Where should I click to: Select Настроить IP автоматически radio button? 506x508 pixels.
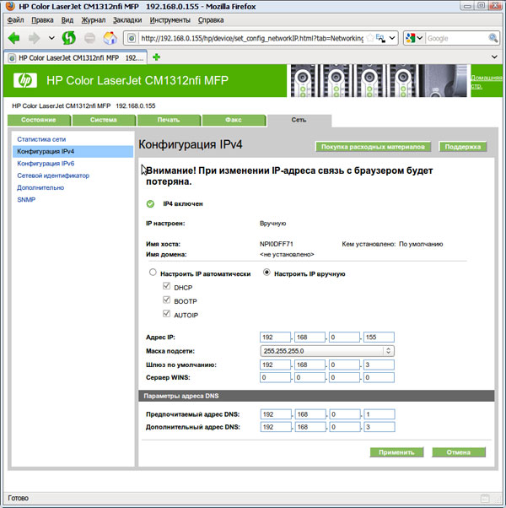tap(153, 272)
